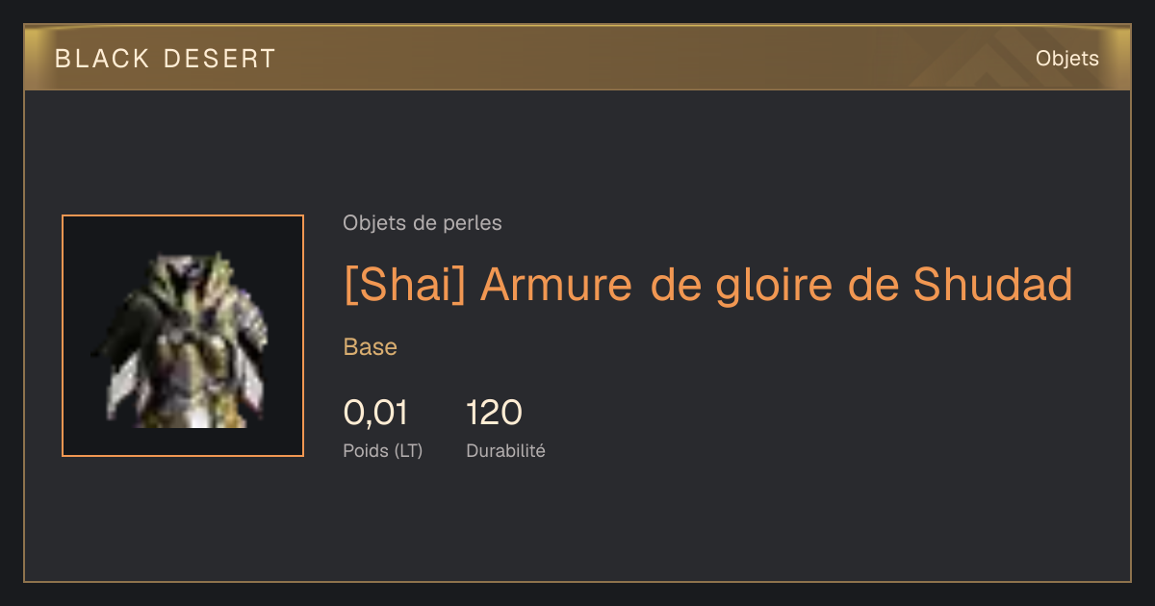The image size is (1155, 606).
Task: Select the 0,01 weight value
Action: [375, 413]
